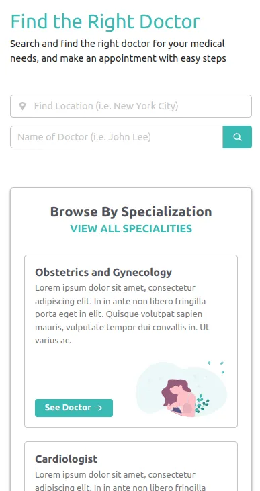Focus the Name of Doctor input field
260x491 pixels.
[116, 137]
